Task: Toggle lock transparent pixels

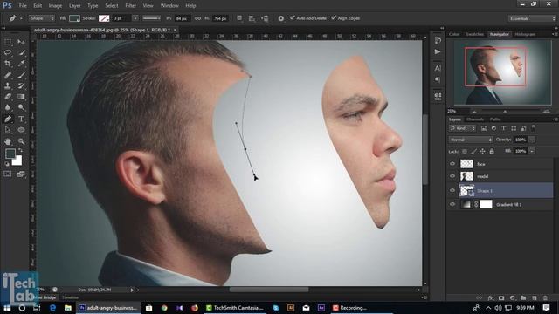Action: [464, 151]
